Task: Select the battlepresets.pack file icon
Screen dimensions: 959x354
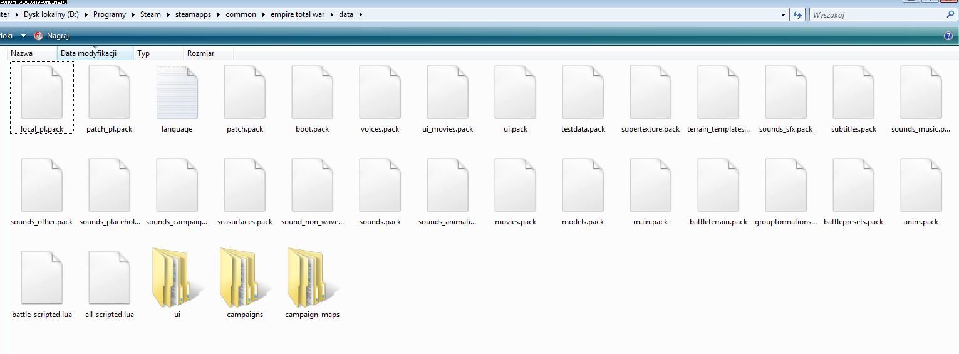Action: coord(854,185)
